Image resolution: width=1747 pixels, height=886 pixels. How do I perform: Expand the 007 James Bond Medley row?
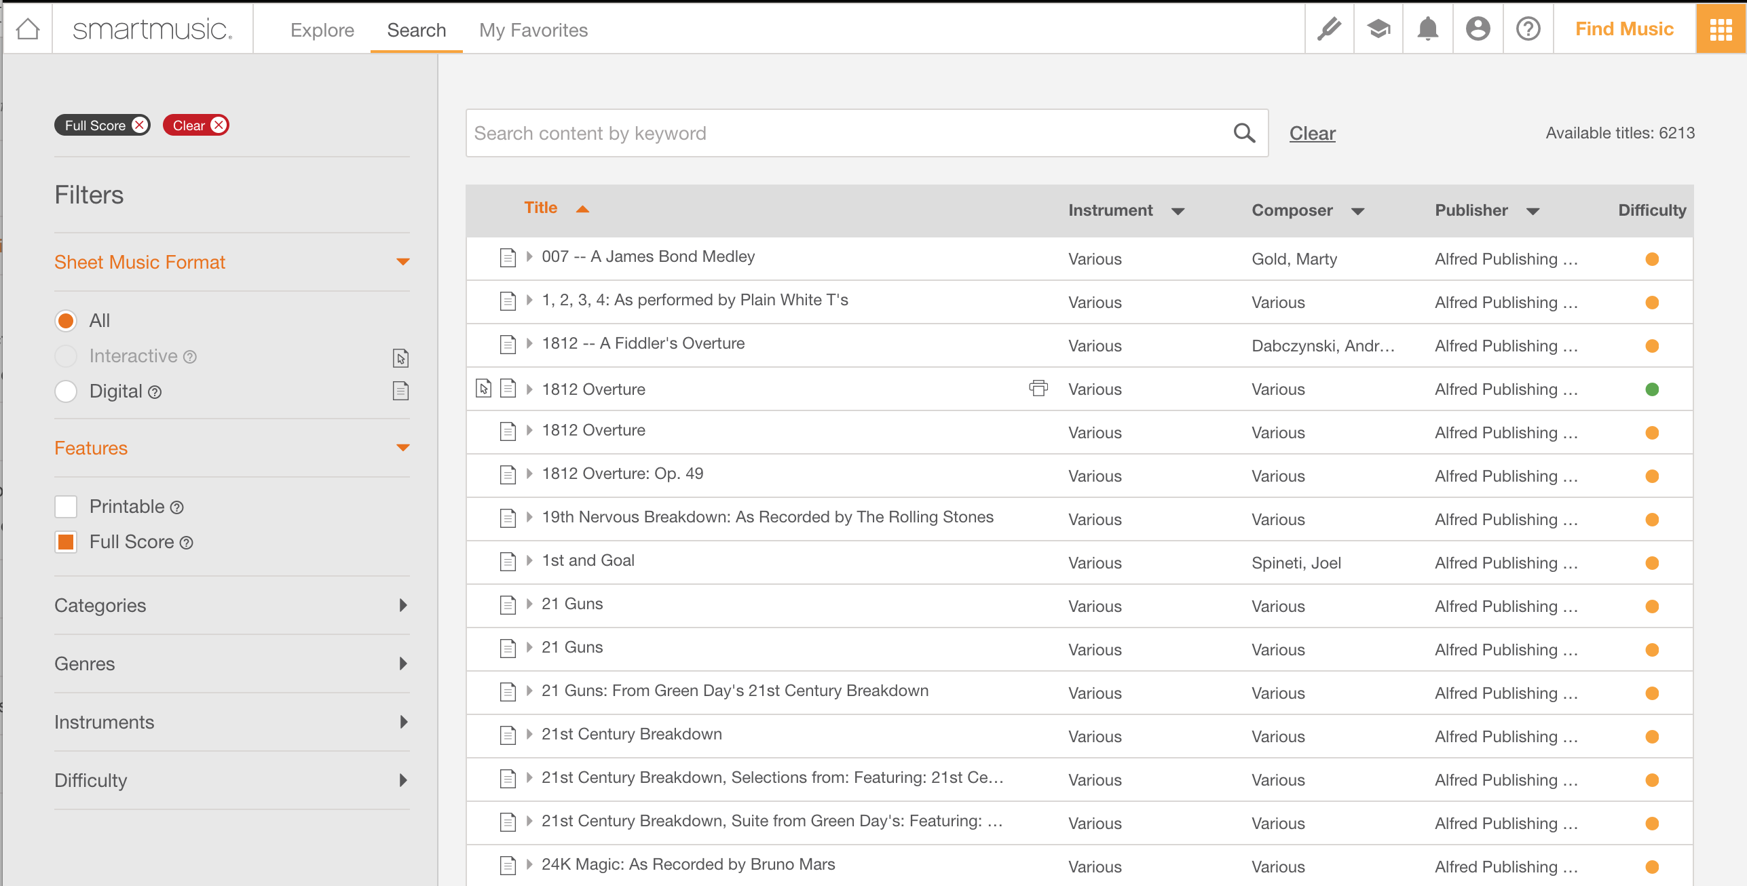tap(529, 256)
